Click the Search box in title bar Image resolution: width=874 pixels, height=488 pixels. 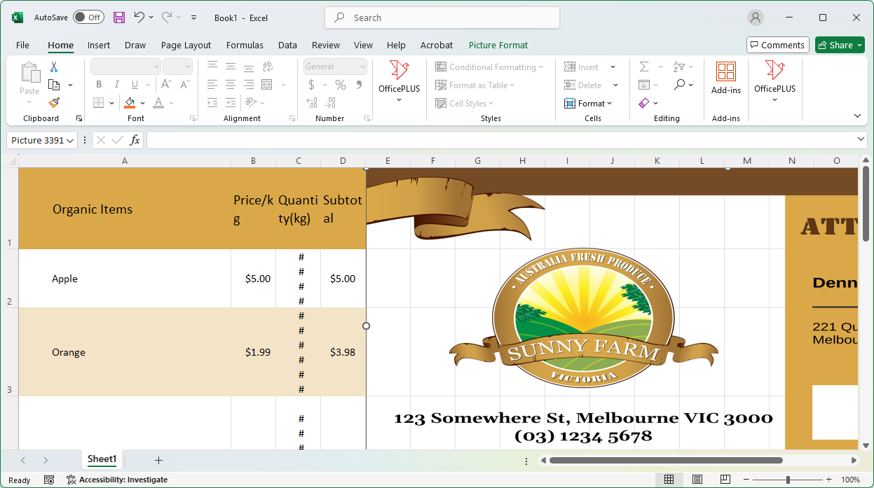[442, 18]
